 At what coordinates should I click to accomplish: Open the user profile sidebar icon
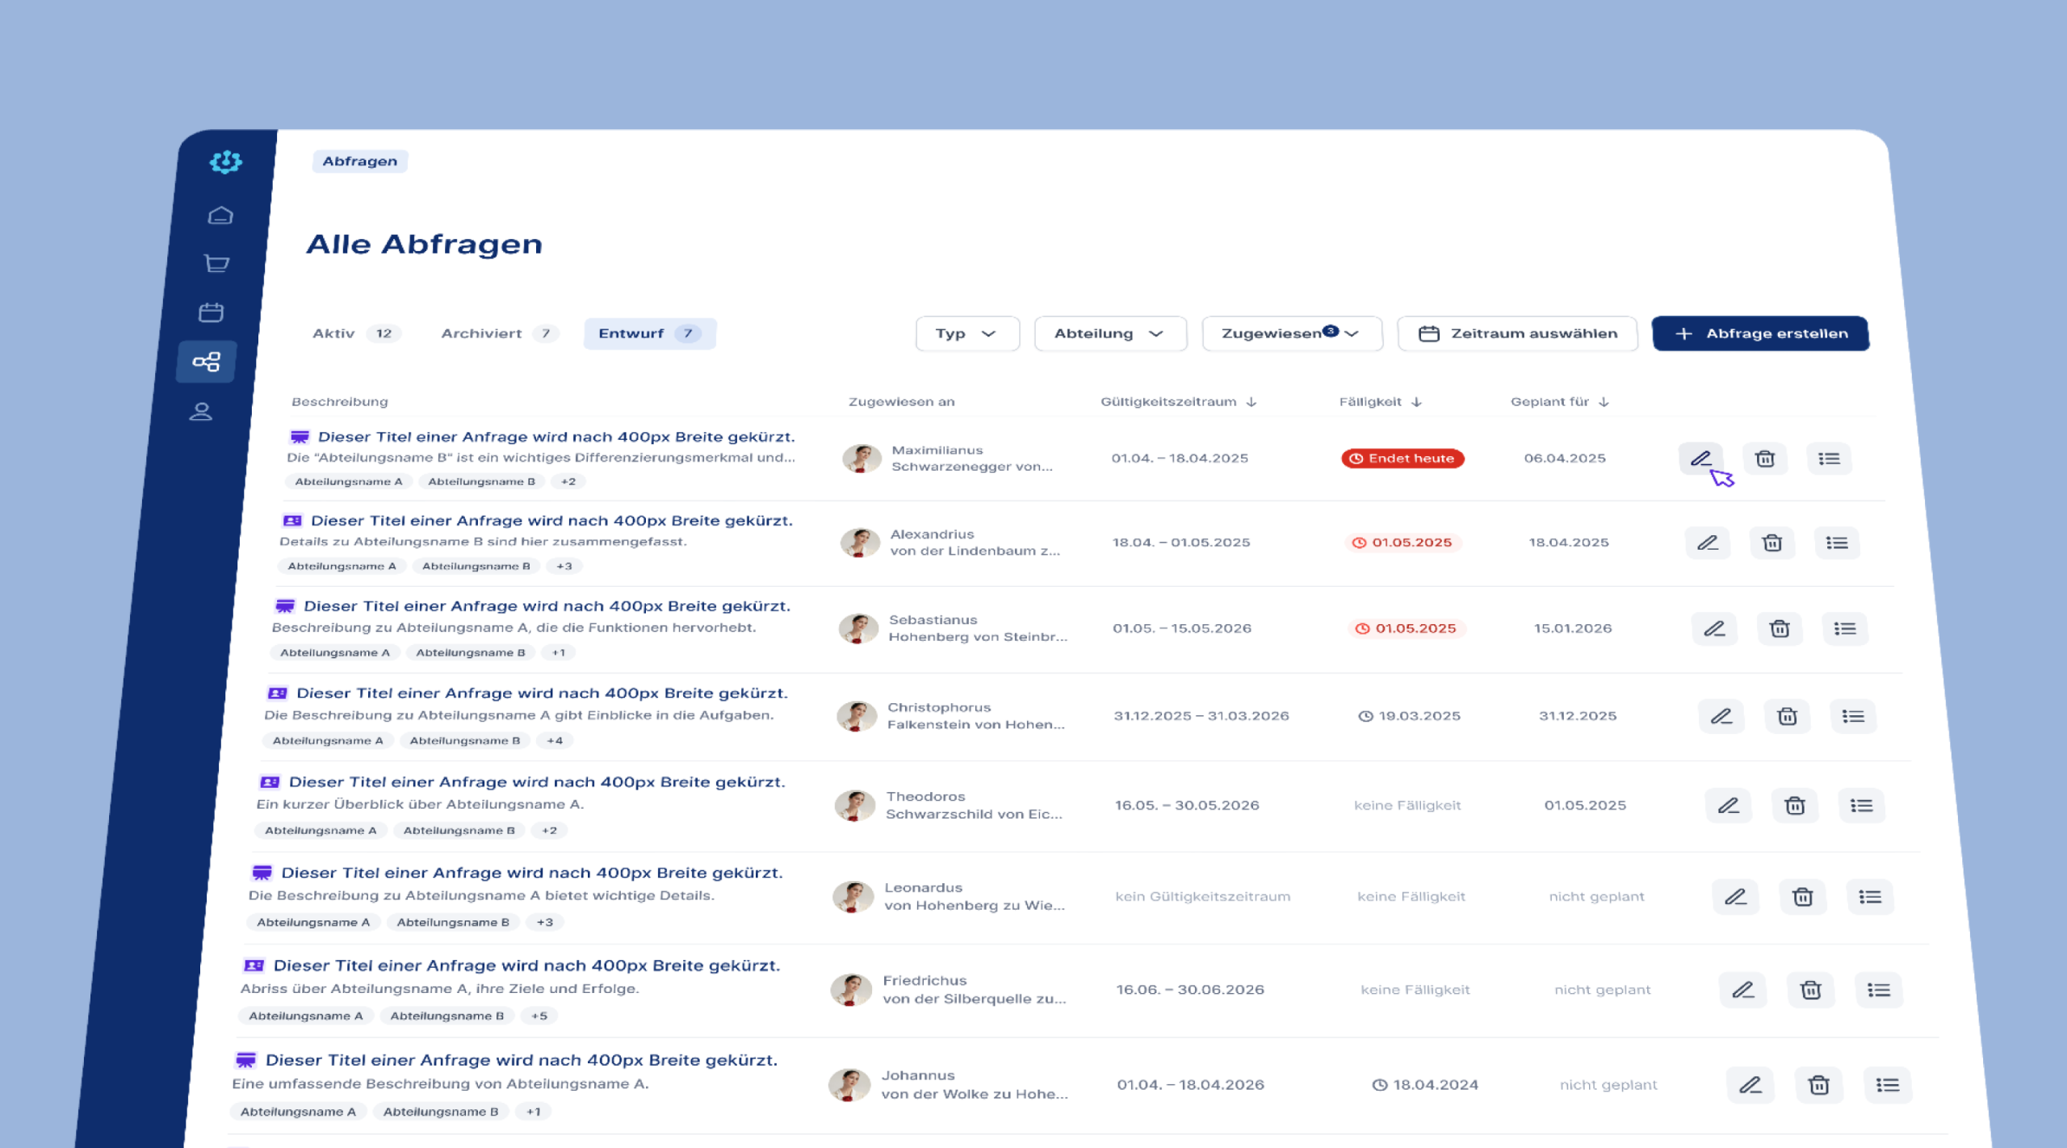click(200, 412)
